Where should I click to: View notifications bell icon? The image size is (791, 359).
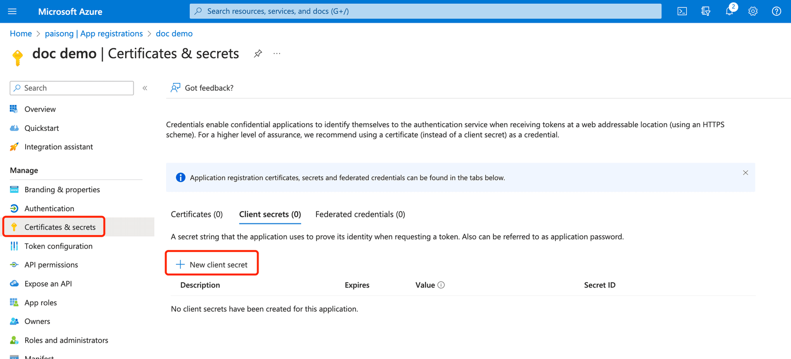click(730, 11)
